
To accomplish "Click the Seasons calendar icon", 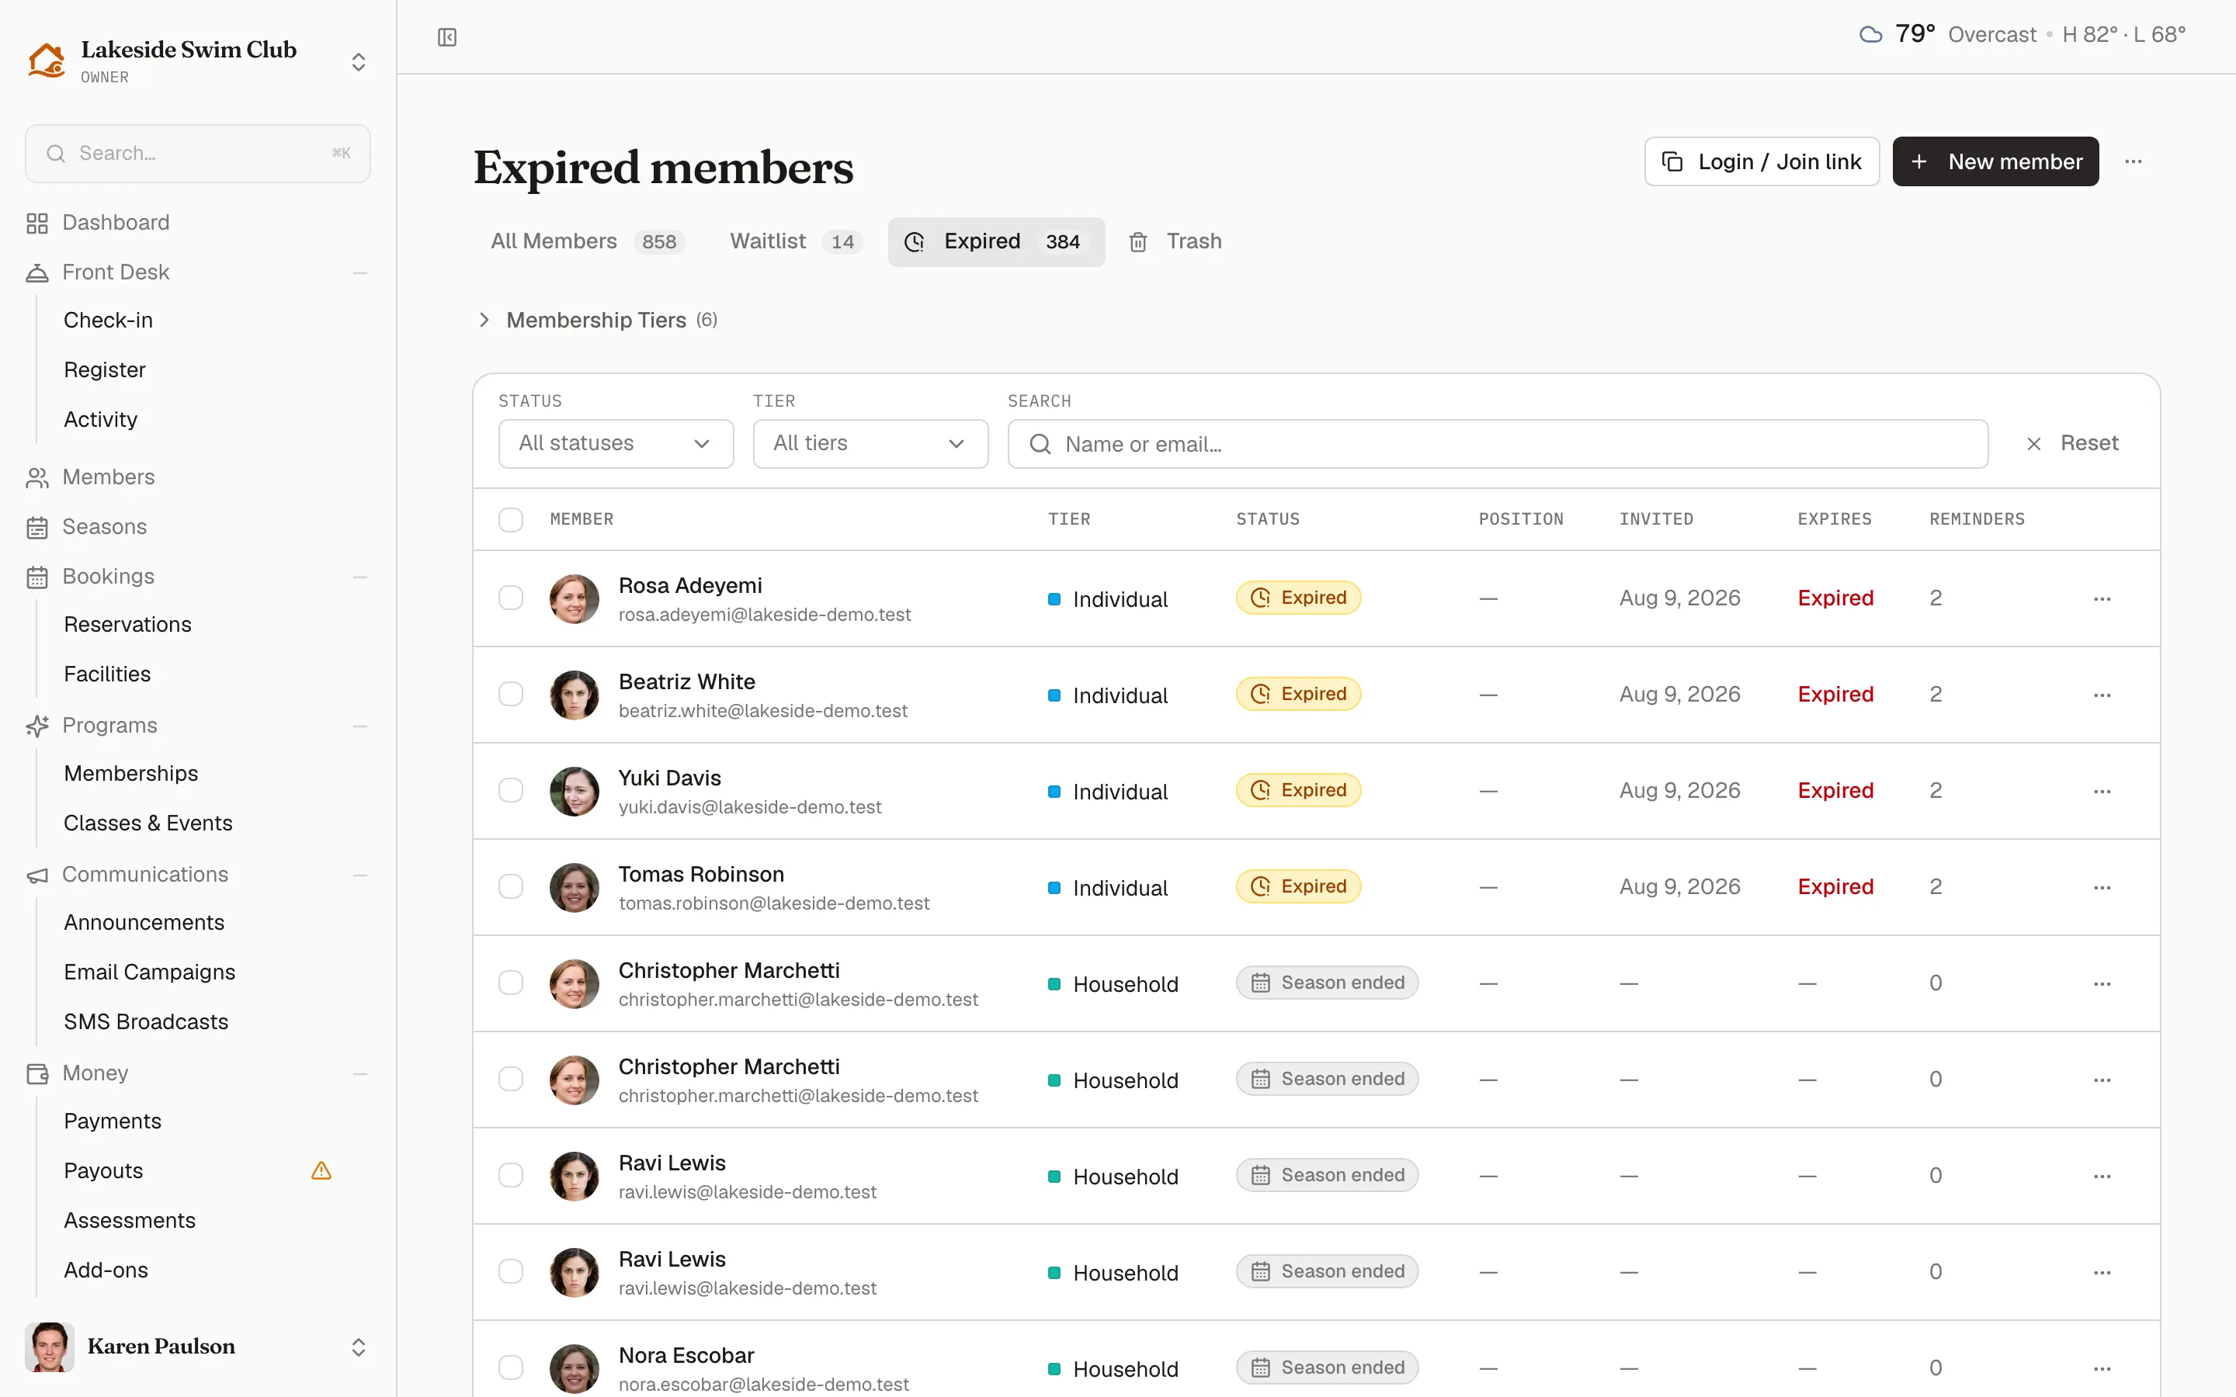I will click(x=37, y=528).
